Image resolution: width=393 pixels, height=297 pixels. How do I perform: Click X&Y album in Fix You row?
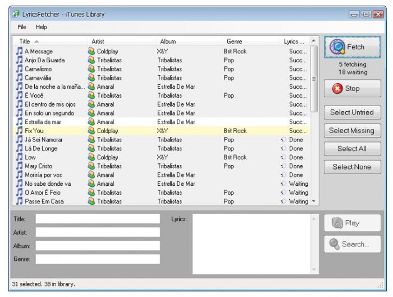[163, 131]
